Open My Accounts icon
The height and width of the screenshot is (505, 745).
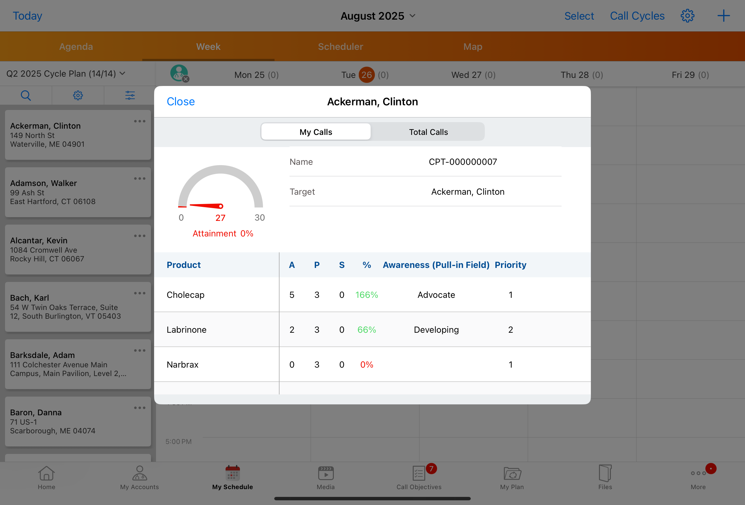pyautogui.click(x=139, y=474)
